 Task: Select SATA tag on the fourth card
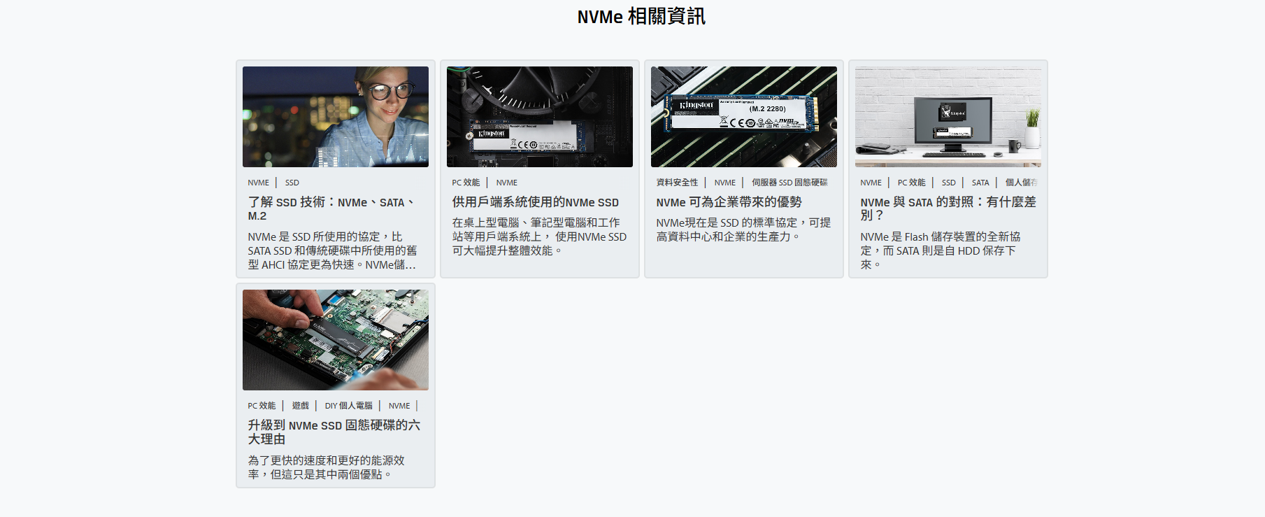point(980,183)
